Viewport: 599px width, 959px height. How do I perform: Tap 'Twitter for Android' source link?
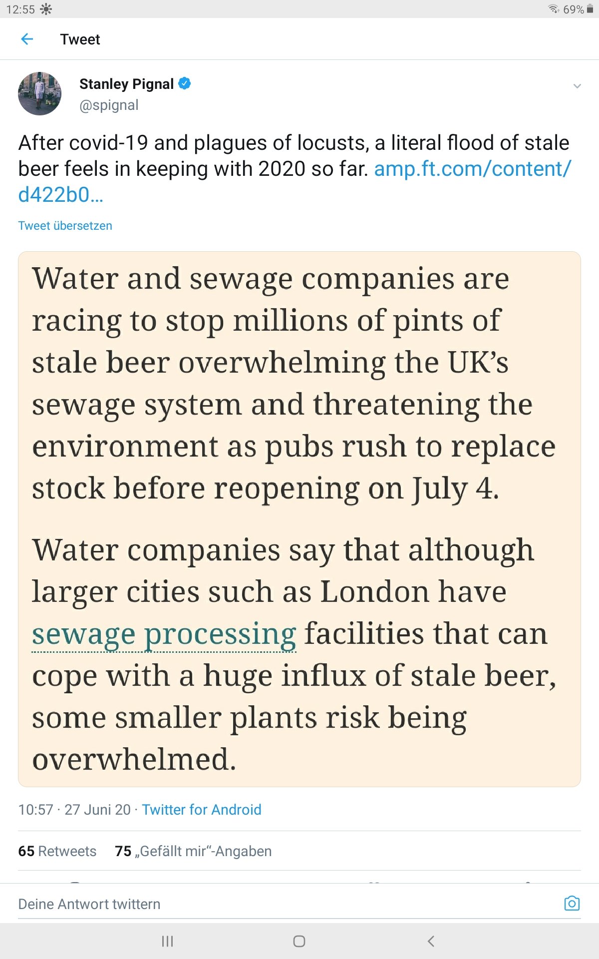click(201, 810)
